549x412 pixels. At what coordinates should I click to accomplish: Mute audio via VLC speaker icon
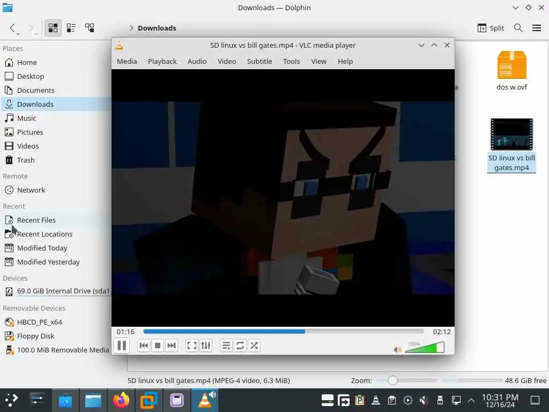397,350
